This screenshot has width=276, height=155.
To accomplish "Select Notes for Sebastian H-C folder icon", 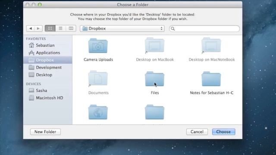I will (x=211, y=79).
